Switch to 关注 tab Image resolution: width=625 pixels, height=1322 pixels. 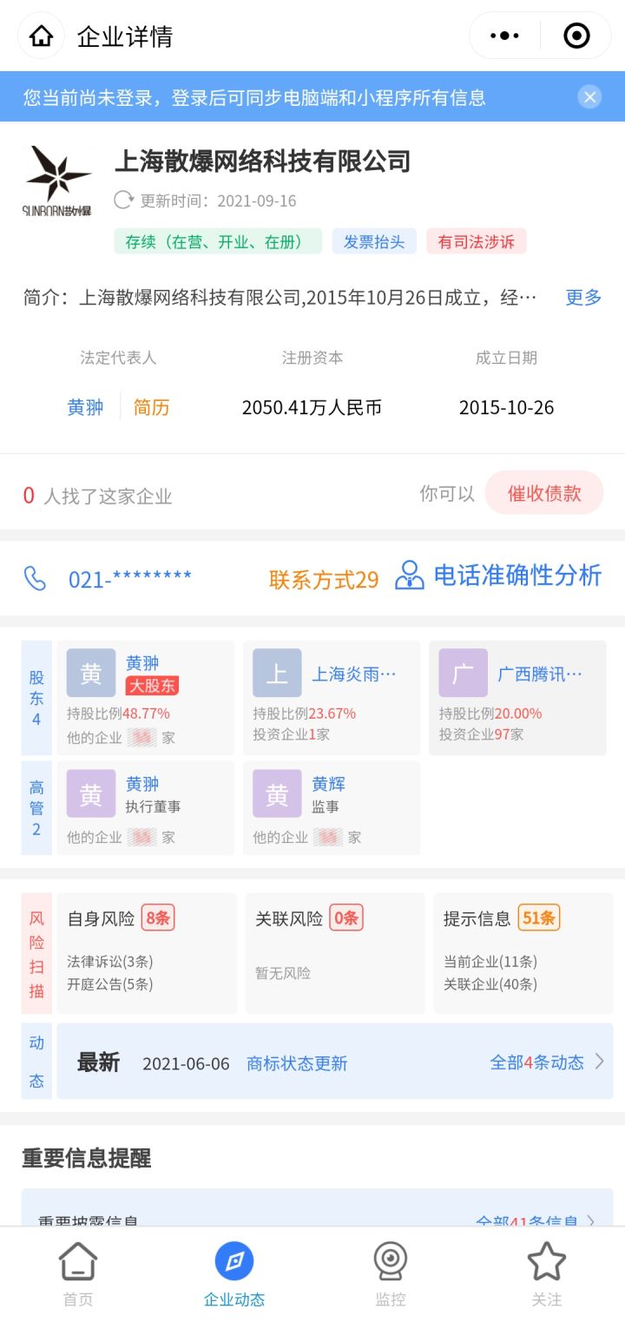point(547,1273)
